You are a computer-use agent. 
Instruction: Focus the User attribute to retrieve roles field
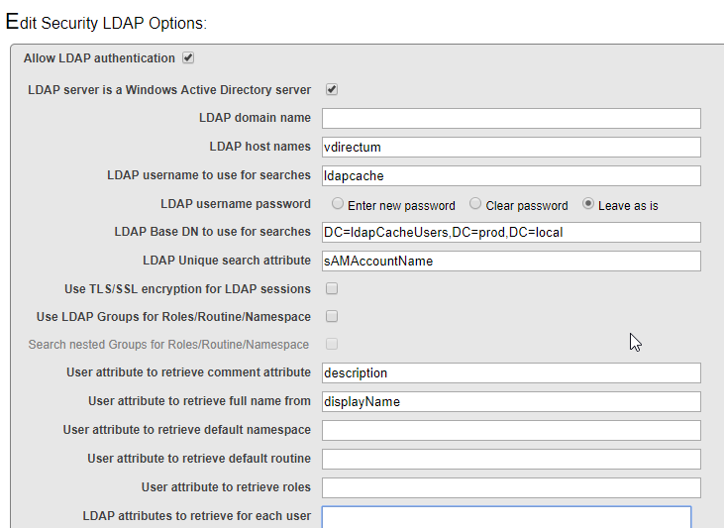[511, 487]
